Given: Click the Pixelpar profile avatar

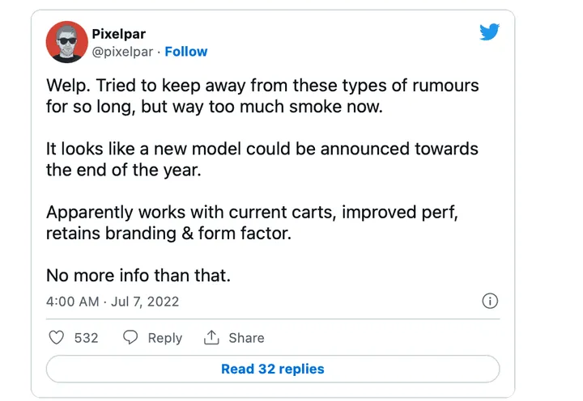Looking at the screenshot, I should (66, 42).
